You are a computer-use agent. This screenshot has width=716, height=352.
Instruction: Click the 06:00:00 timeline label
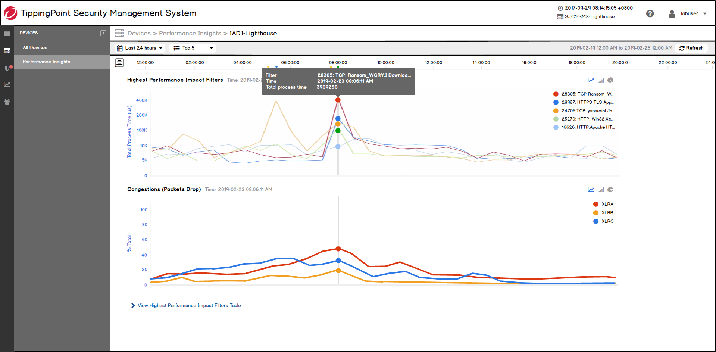[290, 63]
